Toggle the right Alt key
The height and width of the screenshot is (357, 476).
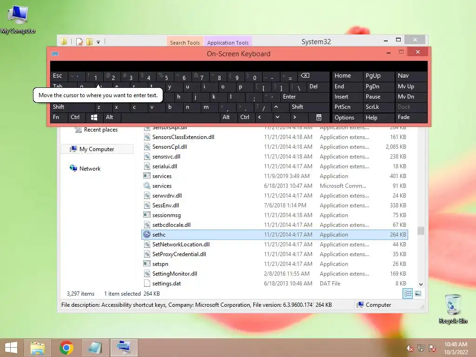click(228, 117)
